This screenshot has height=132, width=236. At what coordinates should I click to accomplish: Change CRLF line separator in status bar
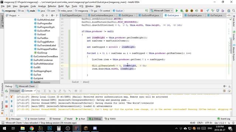pos(200,123)
